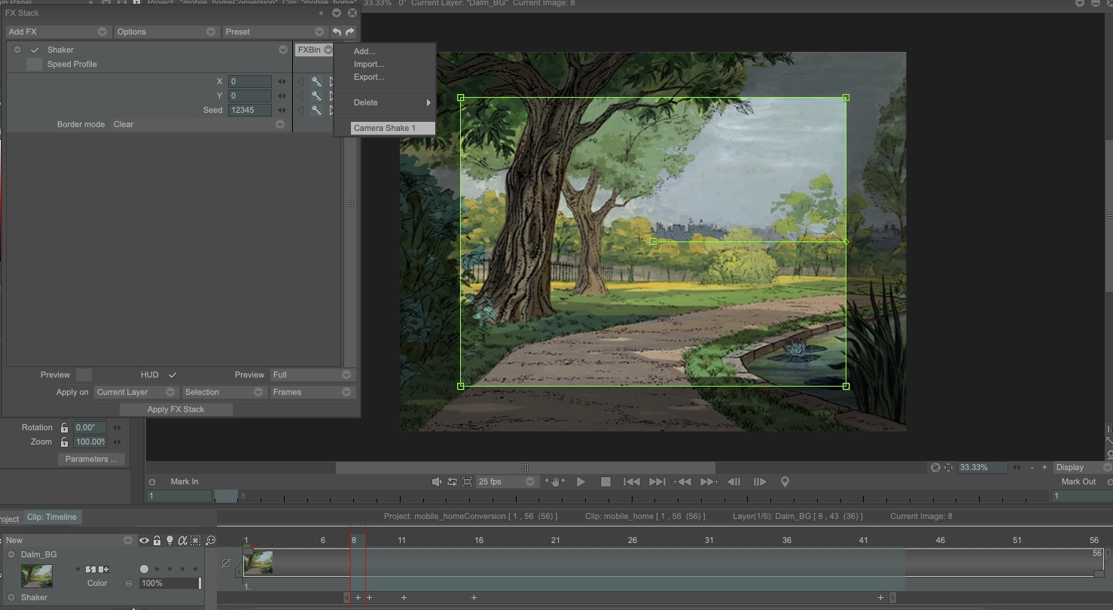Step forward one frame

coord(760,481)
